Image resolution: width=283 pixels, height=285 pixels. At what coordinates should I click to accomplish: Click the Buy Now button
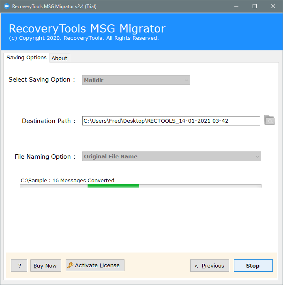click(x=45, y=266)
